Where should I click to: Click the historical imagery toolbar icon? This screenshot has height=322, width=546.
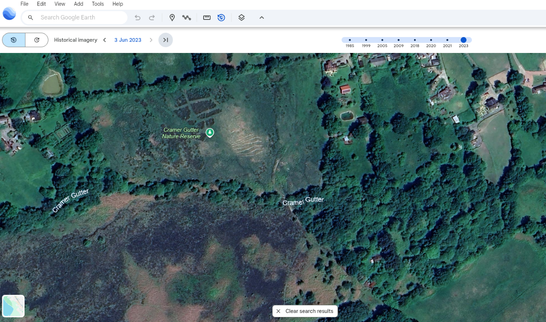point(221,18)
